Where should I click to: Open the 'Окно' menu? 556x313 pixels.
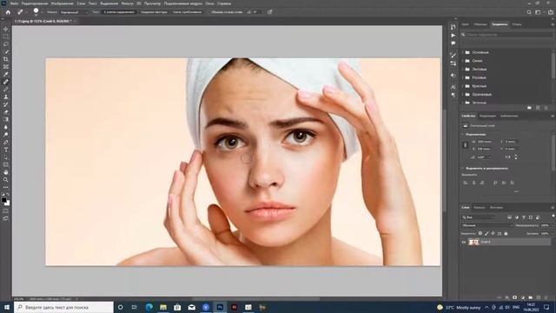[209, 3]
